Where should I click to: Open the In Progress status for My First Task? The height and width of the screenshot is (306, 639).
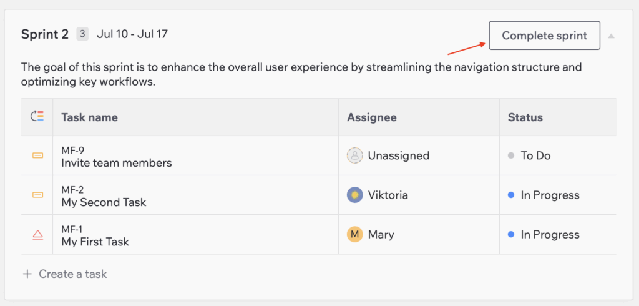tap(544, 235)
